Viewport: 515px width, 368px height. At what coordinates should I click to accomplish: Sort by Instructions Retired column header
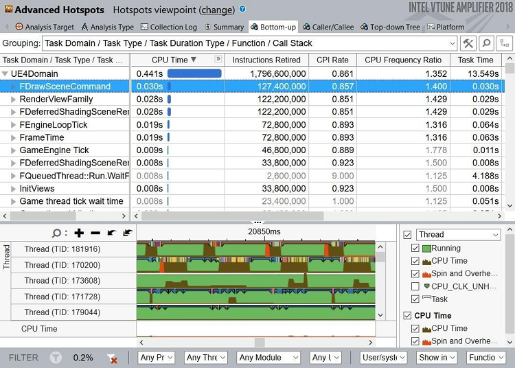click(266, 60)
